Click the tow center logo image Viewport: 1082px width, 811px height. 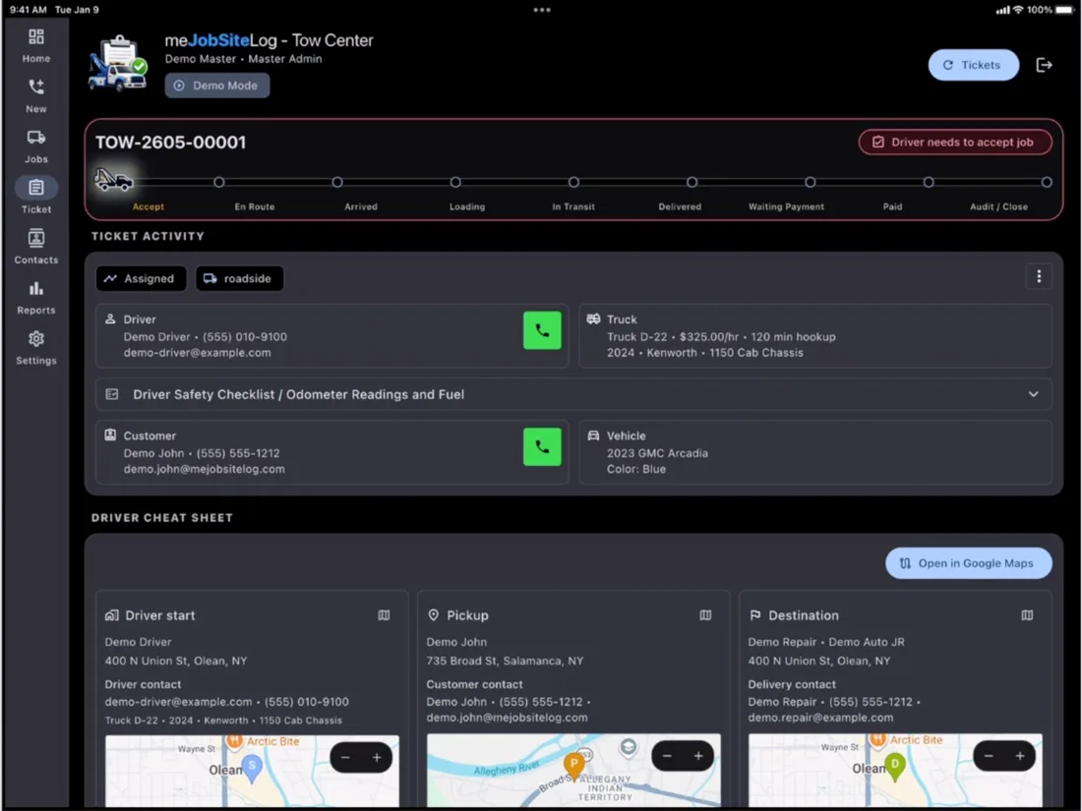[x=118, y=64]
